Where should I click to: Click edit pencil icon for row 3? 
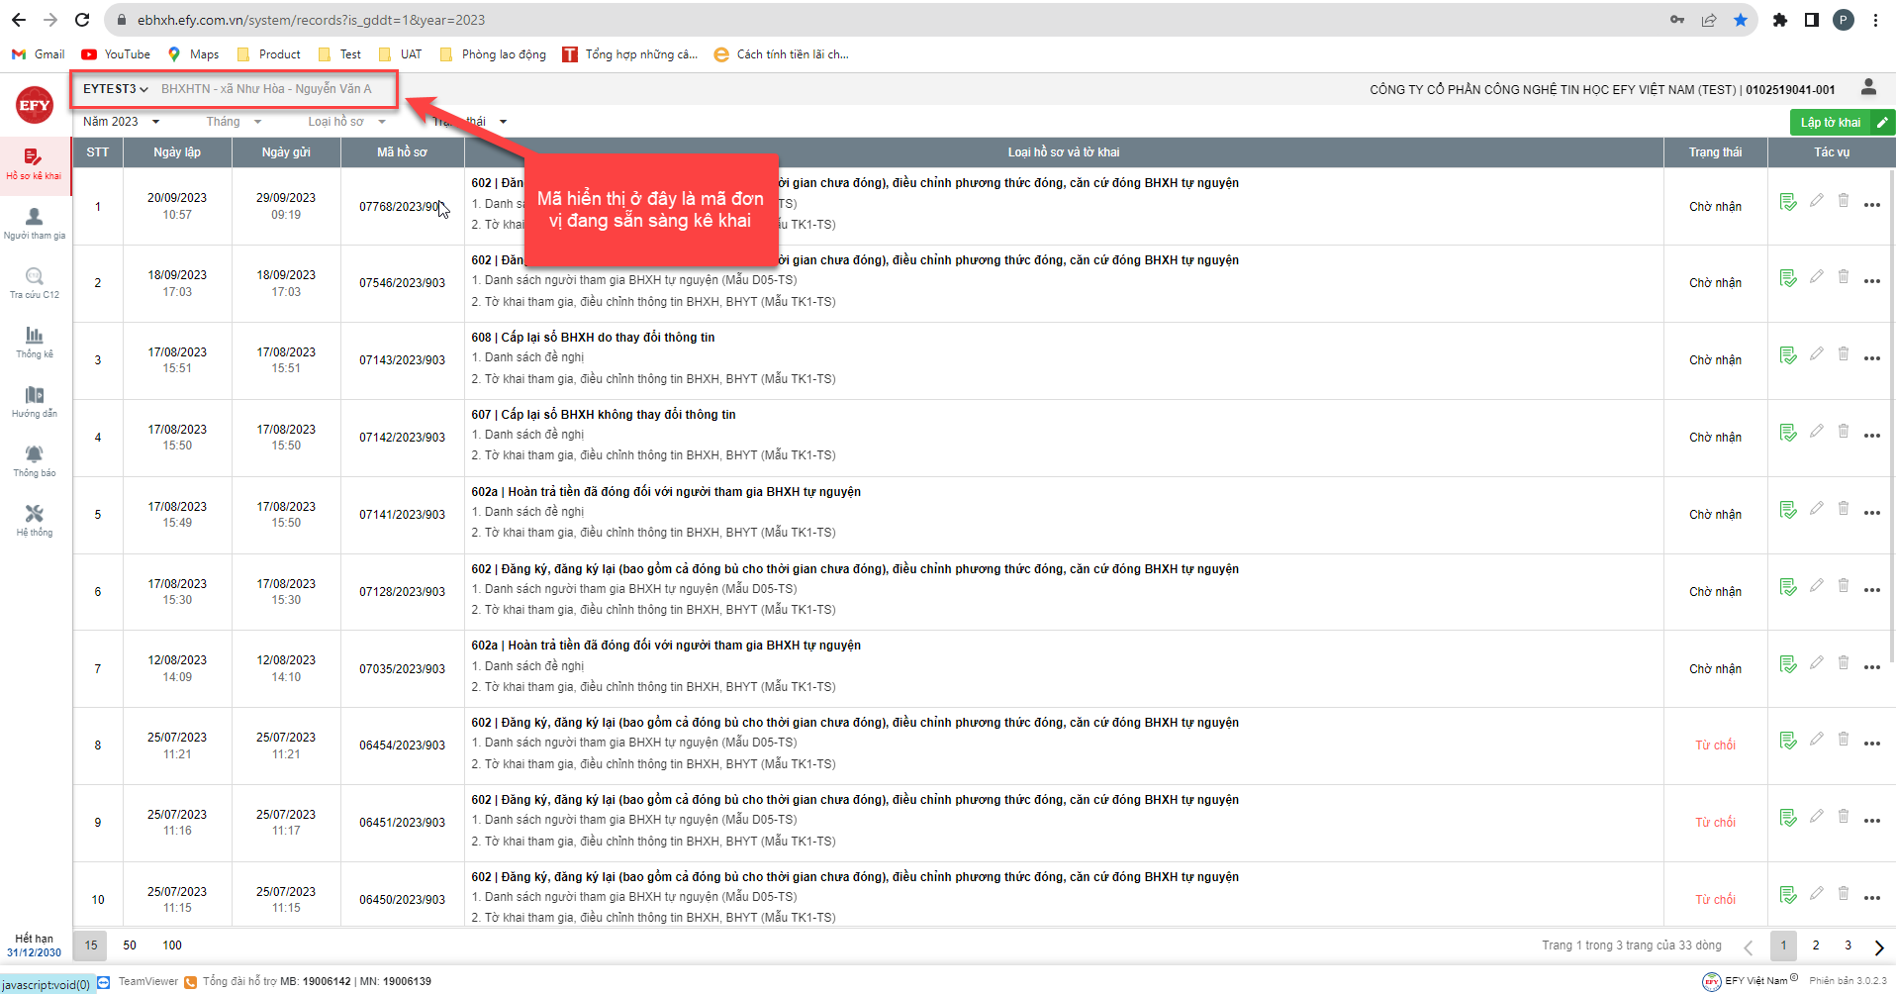1816,354
